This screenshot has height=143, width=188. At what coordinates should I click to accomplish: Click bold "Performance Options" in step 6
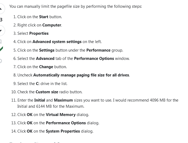point(94,59)
